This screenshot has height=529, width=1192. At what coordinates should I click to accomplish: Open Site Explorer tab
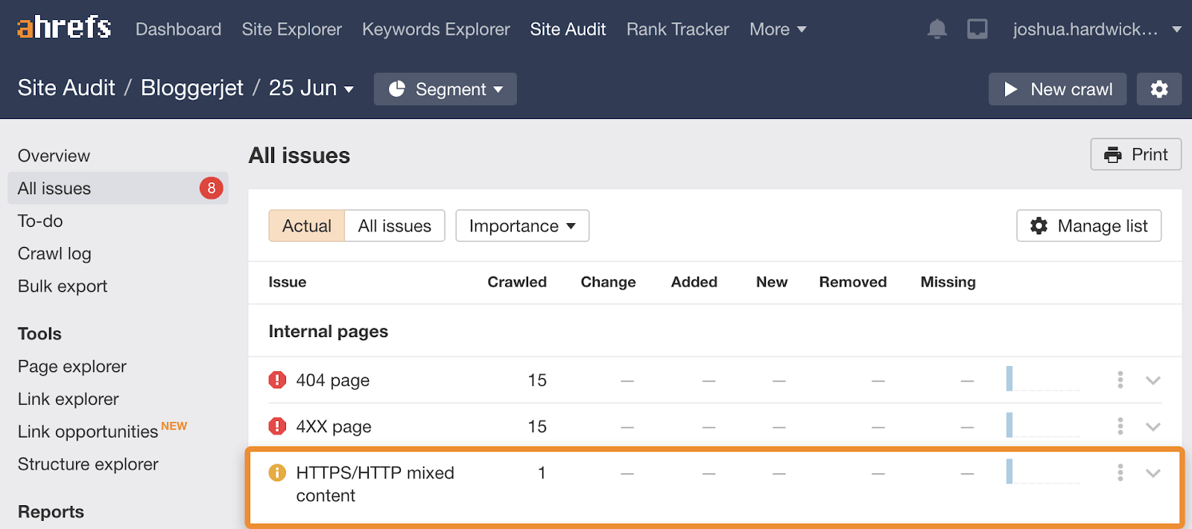(x=291, y=29)
